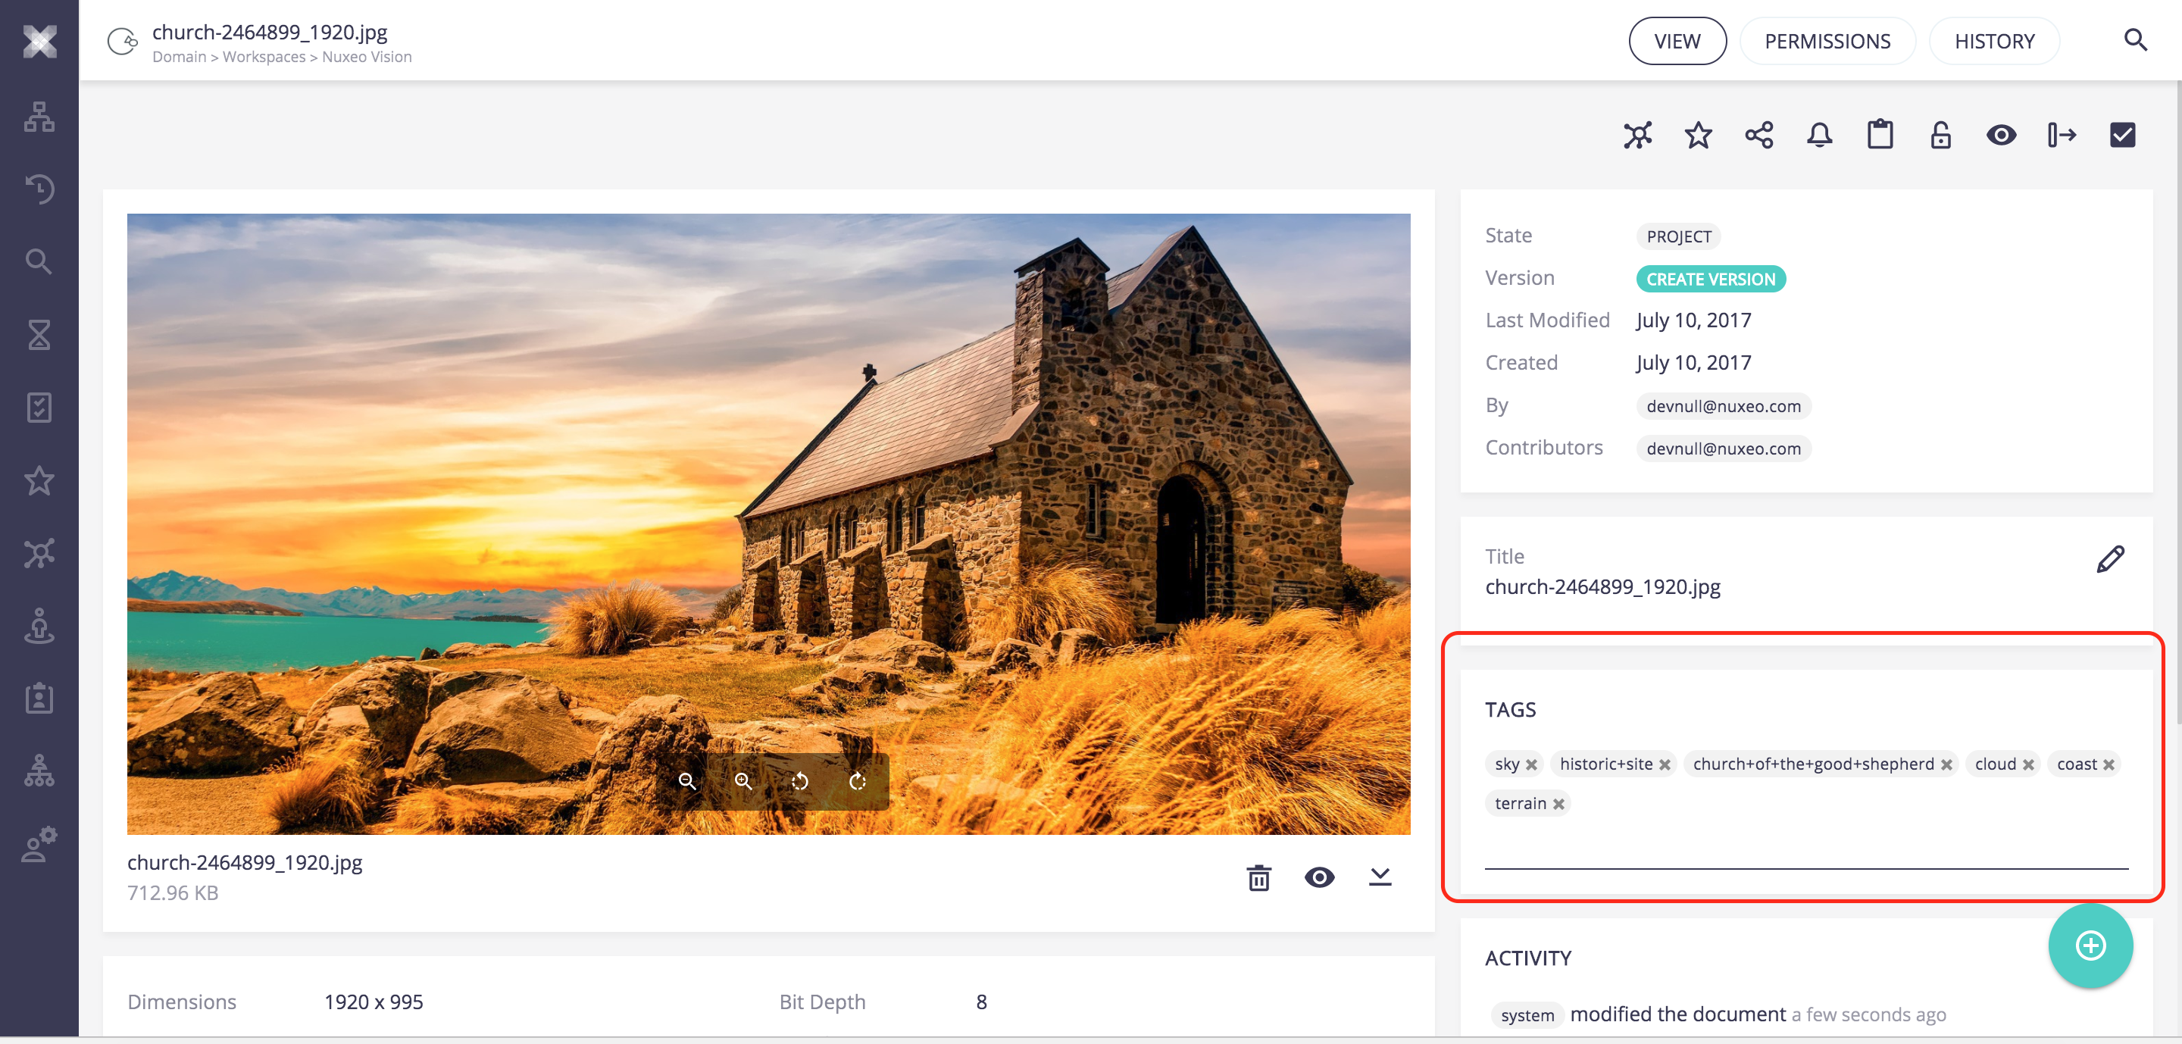The image size is (2182, 1044).
Task: Toggle preview with the toolbar eye icon
Action: click(x=2001, y=136)
